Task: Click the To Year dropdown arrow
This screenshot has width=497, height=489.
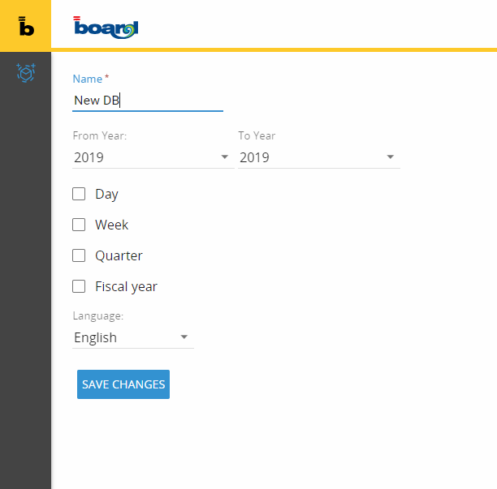Action: (391, 157)
